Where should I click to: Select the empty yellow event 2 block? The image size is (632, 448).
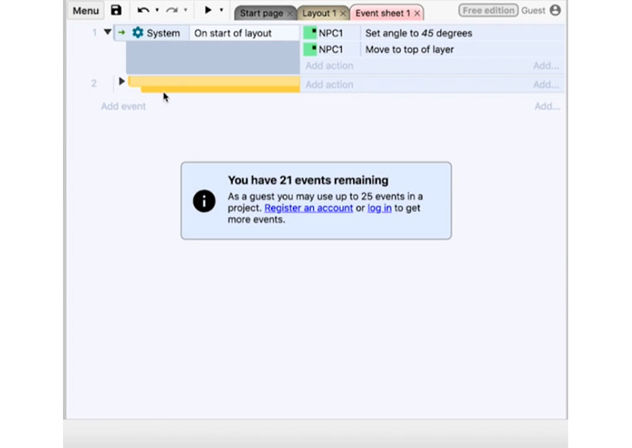point(214,84)
